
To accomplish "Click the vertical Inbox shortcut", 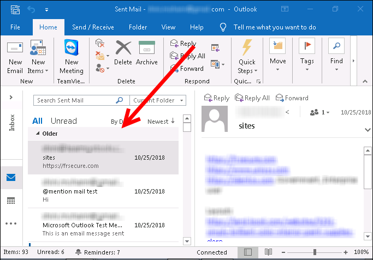I will pyautogui.click(x=11, y=123).
